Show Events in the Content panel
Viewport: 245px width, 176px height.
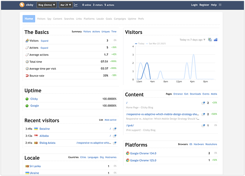pyautogui.click(x=206, y=94)
